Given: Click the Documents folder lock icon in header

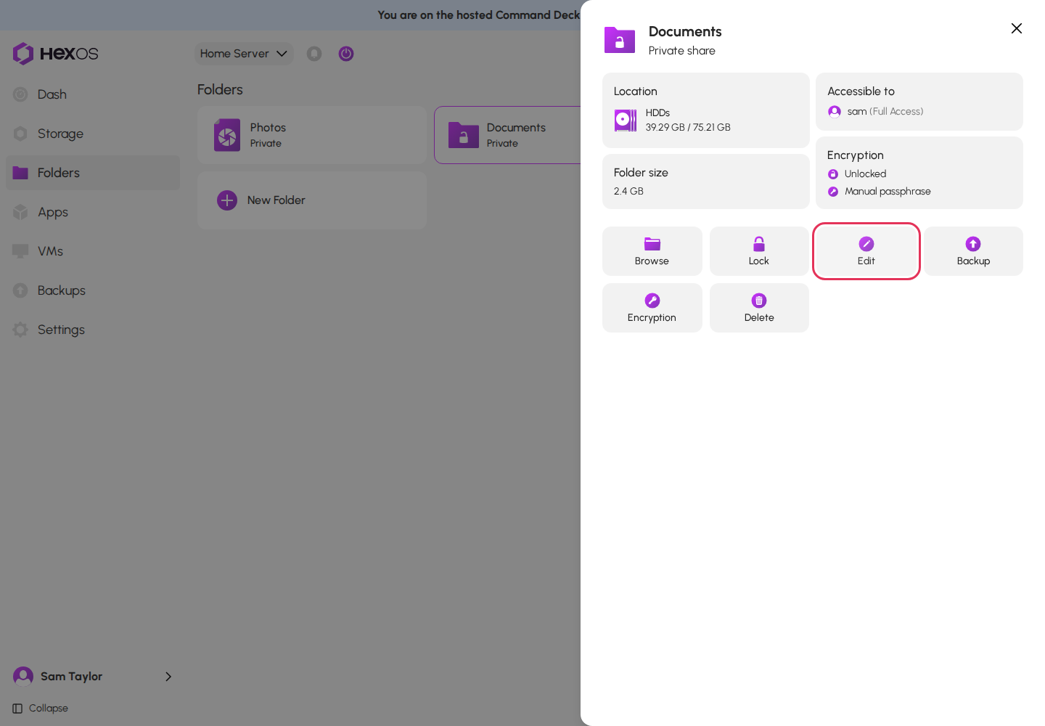Looking at the screenshot, I should pos(620,40).
